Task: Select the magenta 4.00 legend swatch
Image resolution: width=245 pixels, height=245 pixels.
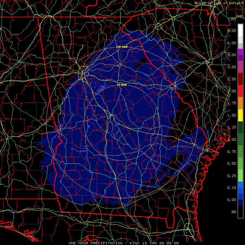Action: 240,52
